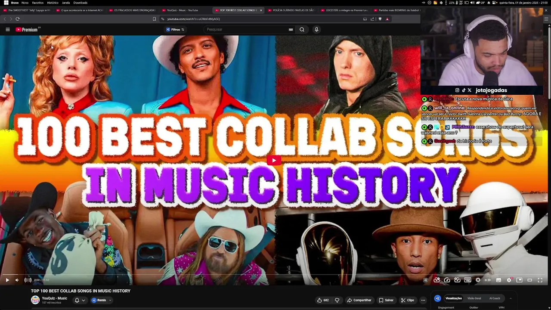Click the audio broadcast waves icon in player
This screenshot has width=551, height=310.
pyautogui.click(x=28, y=280)
